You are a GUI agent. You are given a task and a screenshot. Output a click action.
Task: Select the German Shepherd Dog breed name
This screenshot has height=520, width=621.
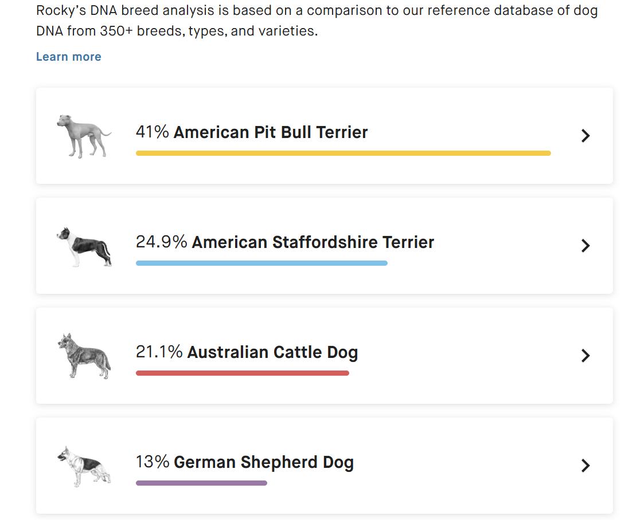(x=264, y=462)
